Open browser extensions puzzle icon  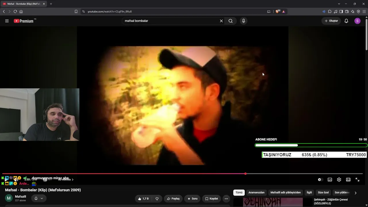[x=330, y=11]
